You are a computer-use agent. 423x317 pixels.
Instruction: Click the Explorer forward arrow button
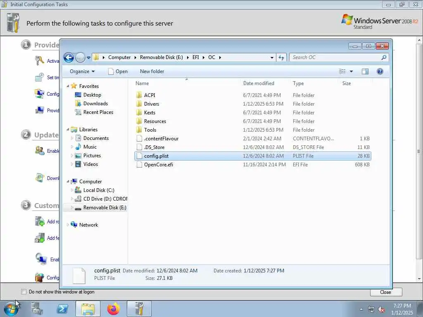(x=80, y=57)
